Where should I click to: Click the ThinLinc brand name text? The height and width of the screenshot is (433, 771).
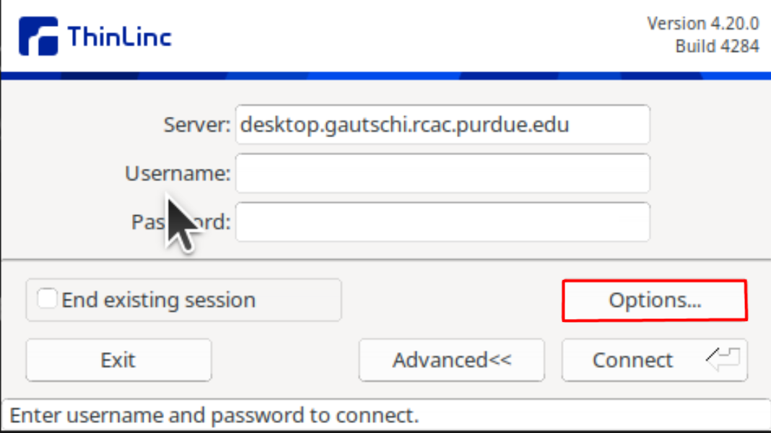[120, 37]
